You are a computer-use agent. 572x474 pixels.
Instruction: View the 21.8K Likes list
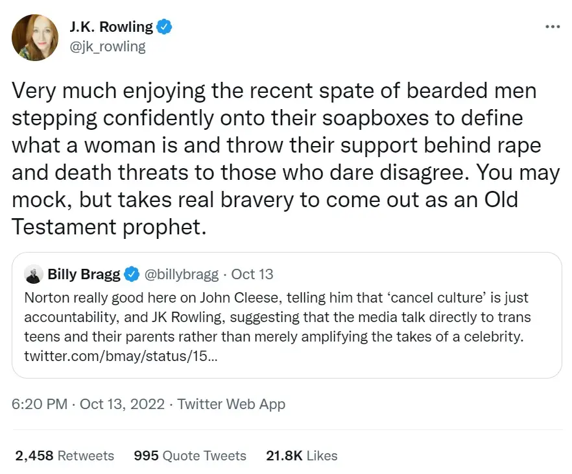[x=302, y=456]
